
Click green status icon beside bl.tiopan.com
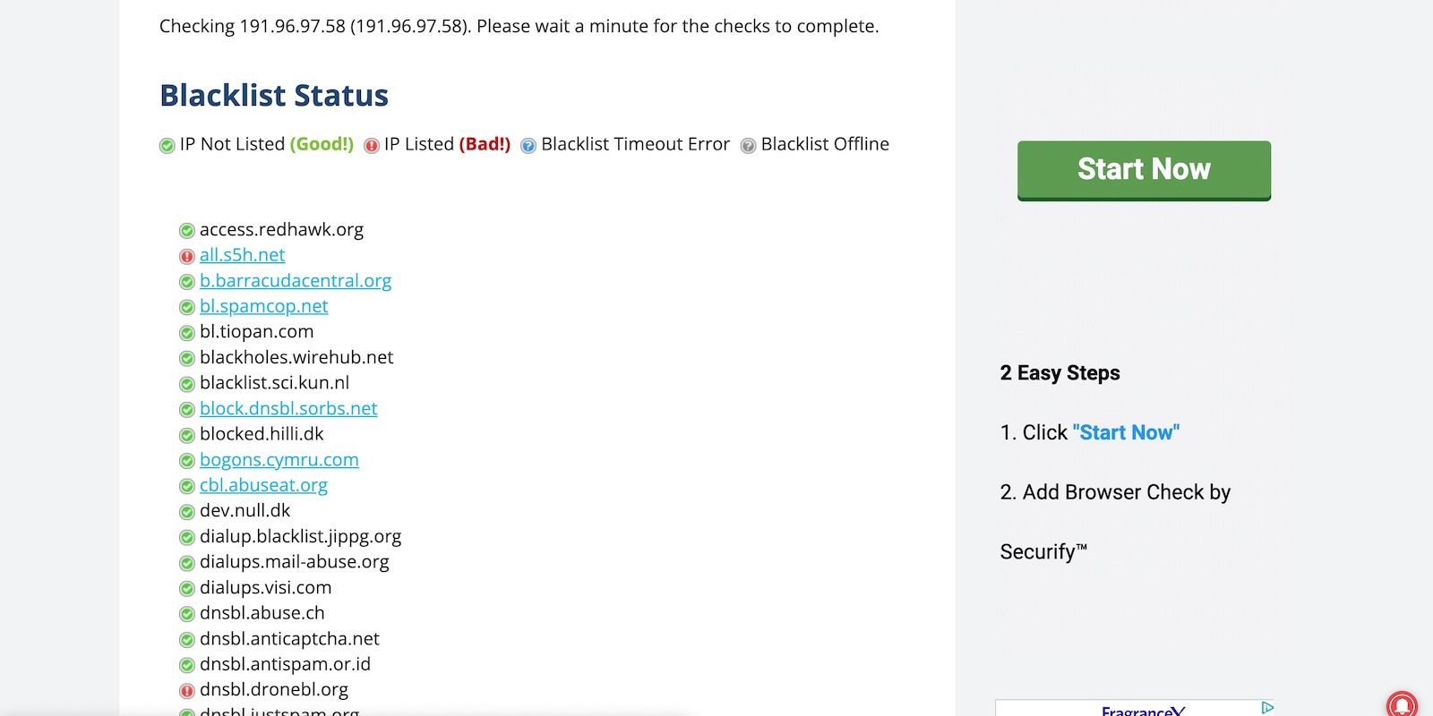point(186,333)
